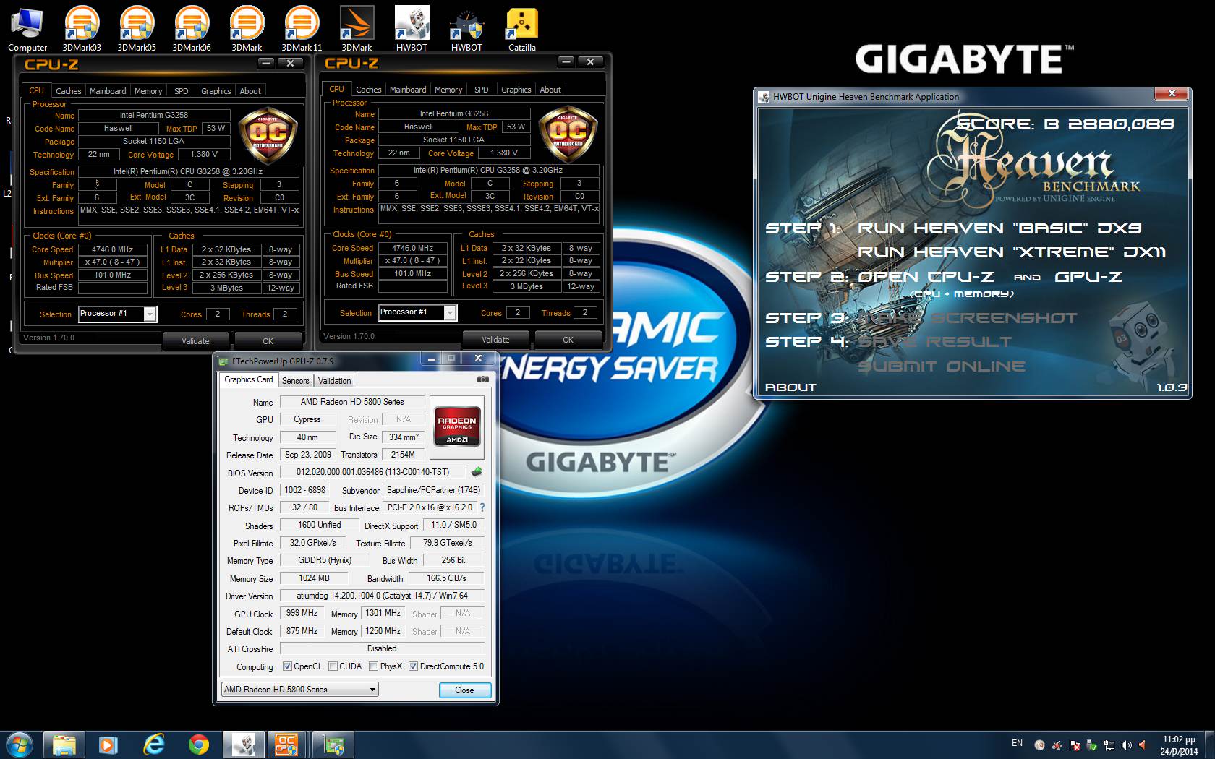Launch the 3DMark06 desktop shortcut
The image size is (1215, 759).
(x=192, y=29)
